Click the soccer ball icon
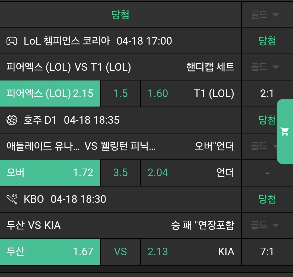Viewport: 293px width, 277px height. pos(12,120)
